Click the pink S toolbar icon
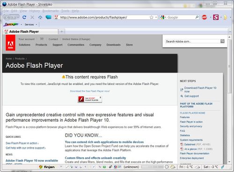 216,17
